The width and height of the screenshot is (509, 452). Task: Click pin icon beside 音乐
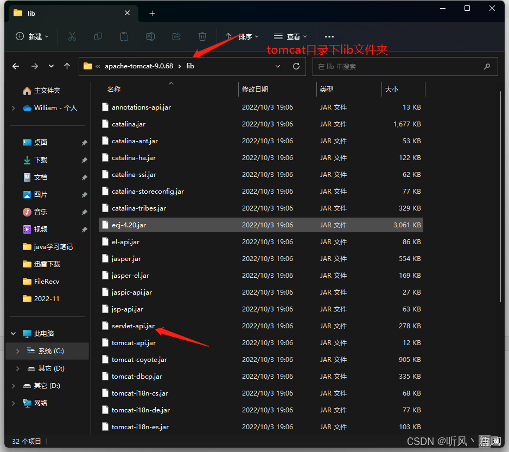pyautogui.click(x=84, y=212)
